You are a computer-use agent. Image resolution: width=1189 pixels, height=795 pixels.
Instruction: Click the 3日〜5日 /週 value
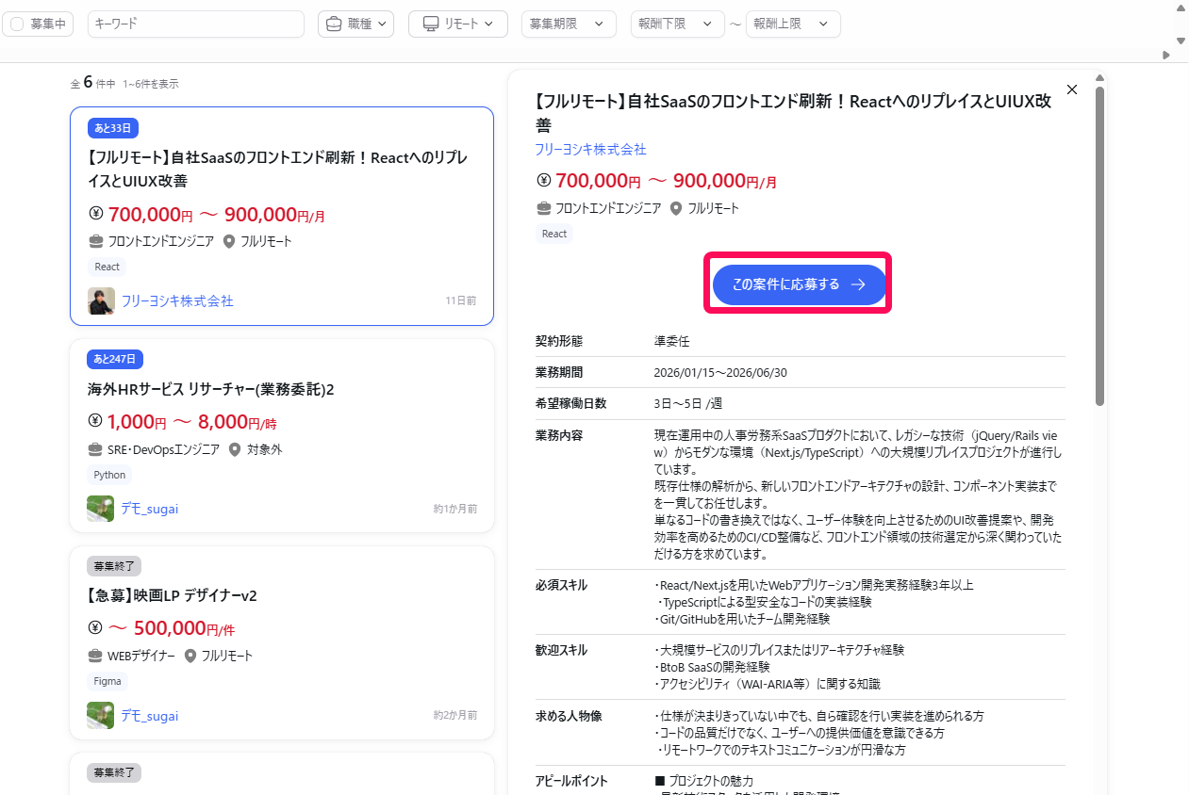click(x=688, y=403)
